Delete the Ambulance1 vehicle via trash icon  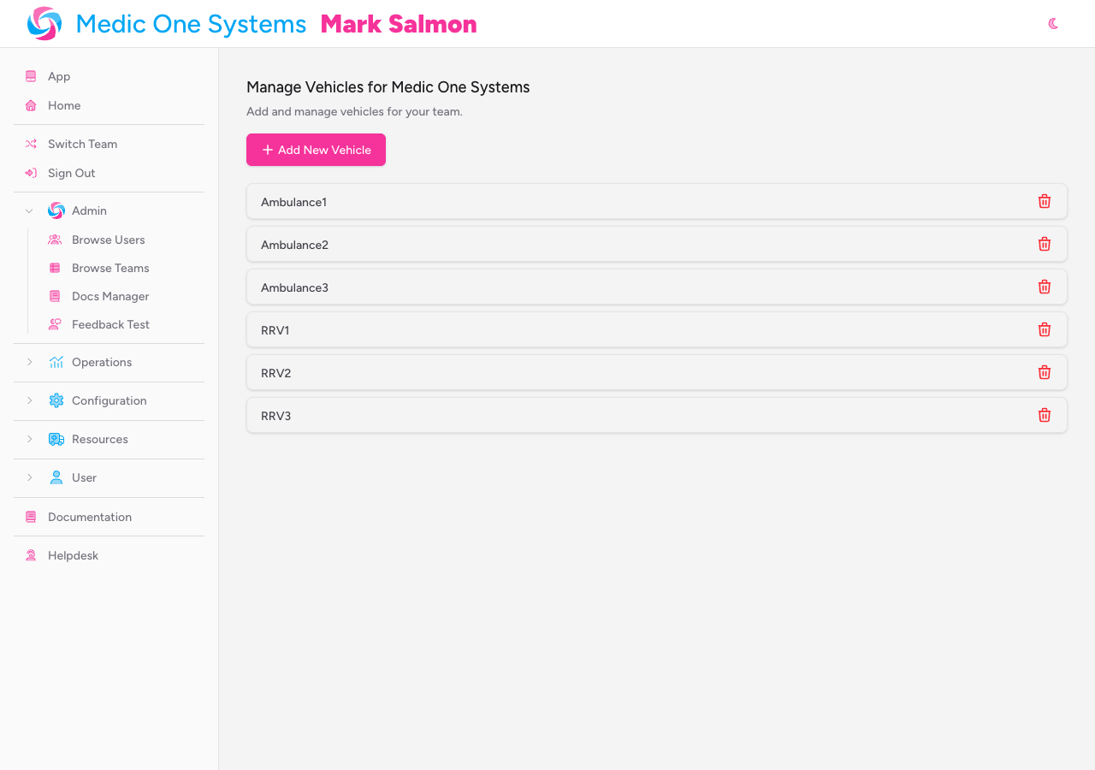pyautogui.click(x=1045, y=202)
